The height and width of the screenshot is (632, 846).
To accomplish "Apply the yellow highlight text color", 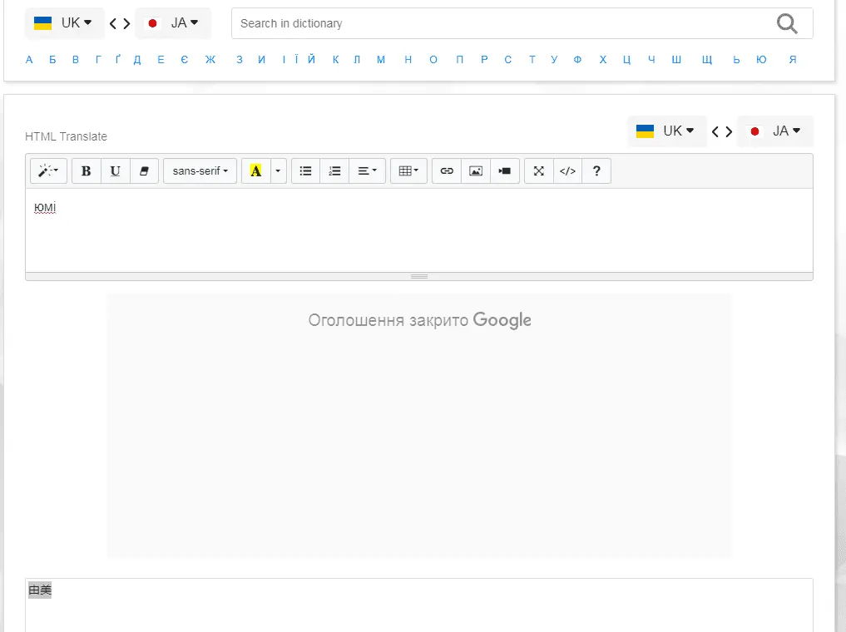I will (x=255, y=171).
